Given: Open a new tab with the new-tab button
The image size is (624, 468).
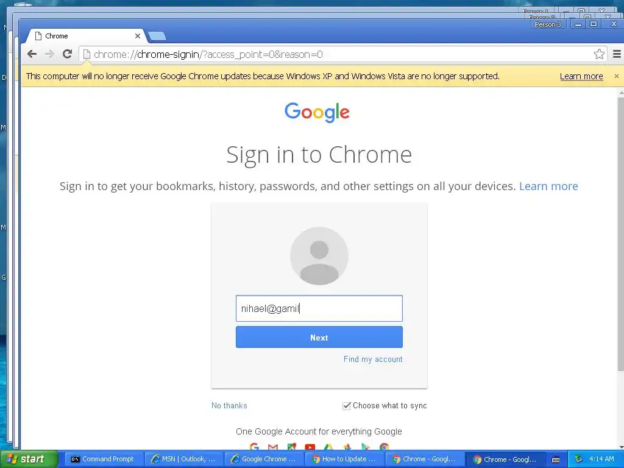Looking at the screenshot, I should coord(157,36).
